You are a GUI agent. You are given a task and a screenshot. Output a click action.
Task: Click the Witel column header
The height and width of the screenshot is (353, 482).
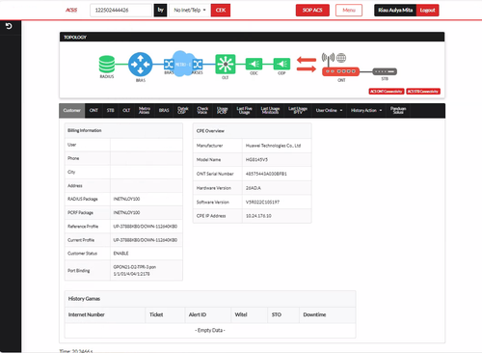(241, 314)
